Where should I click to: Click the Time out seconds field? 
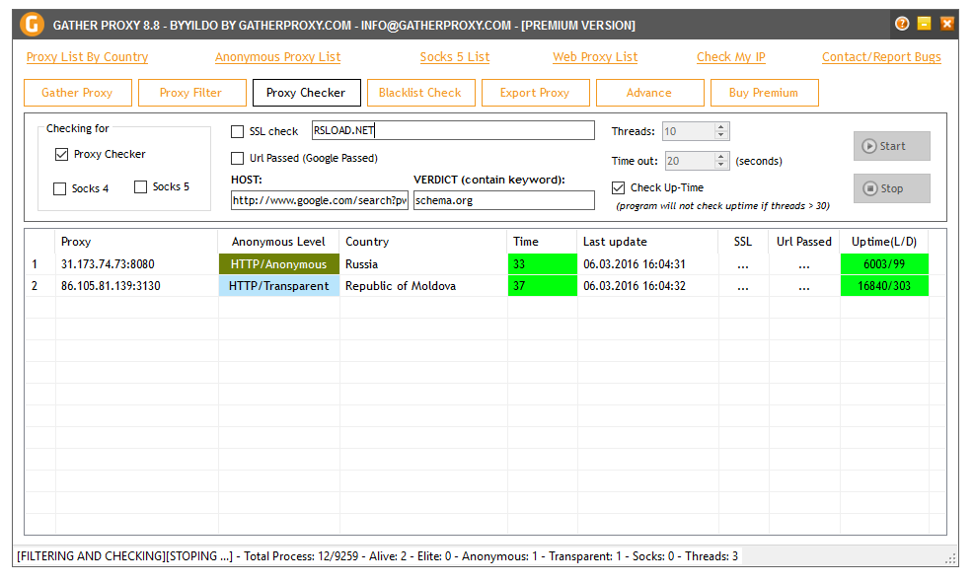click(690, 161)
